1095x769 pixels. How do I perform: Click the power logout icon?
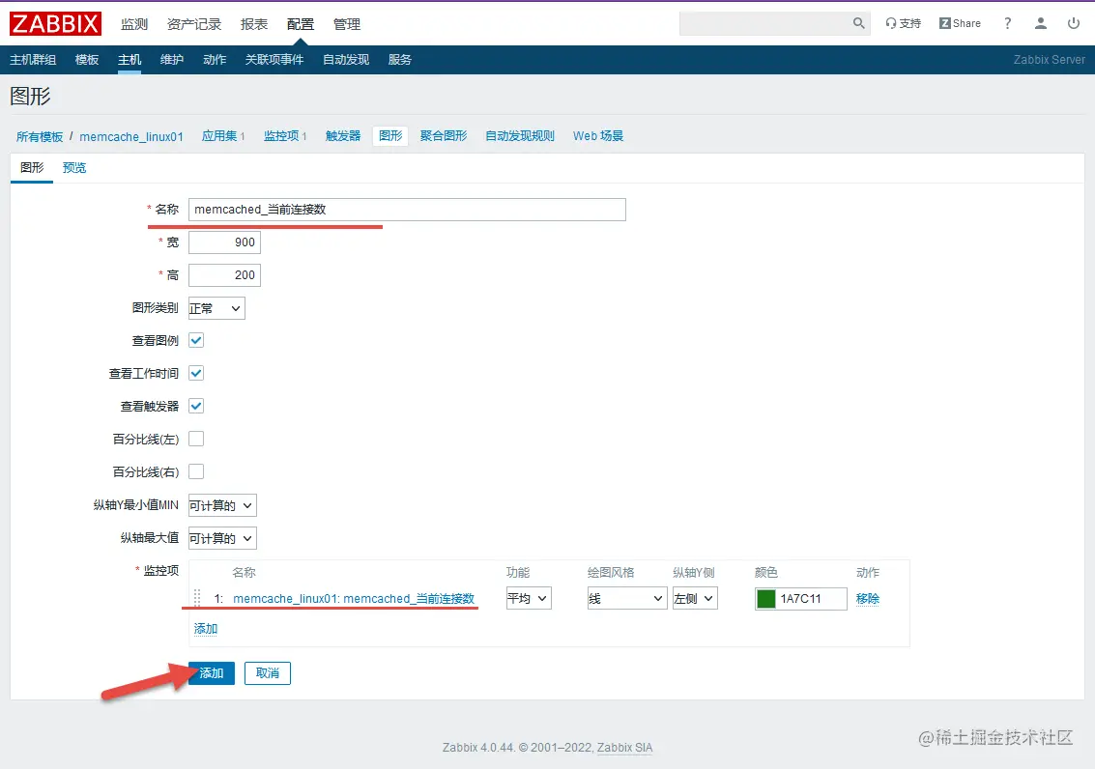tap(1074, 23)
